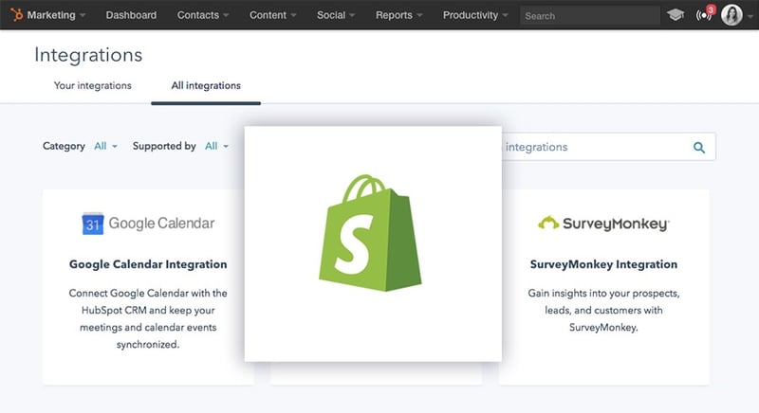Expand the Social menu
Image resolution: width=759 pixels, height=413 pixels.
pyautogui.click(x=336, y=15)
